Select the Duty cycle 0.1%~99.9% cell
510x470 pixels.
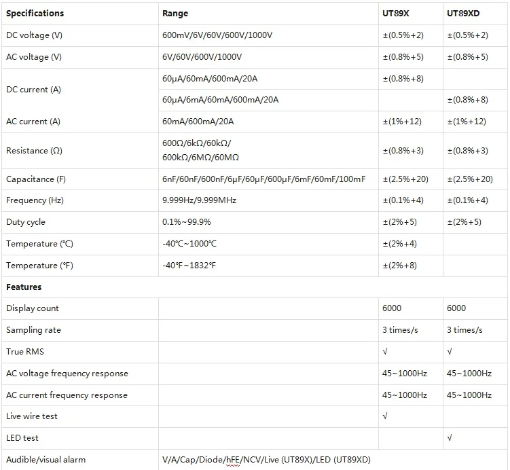point(186,222)
